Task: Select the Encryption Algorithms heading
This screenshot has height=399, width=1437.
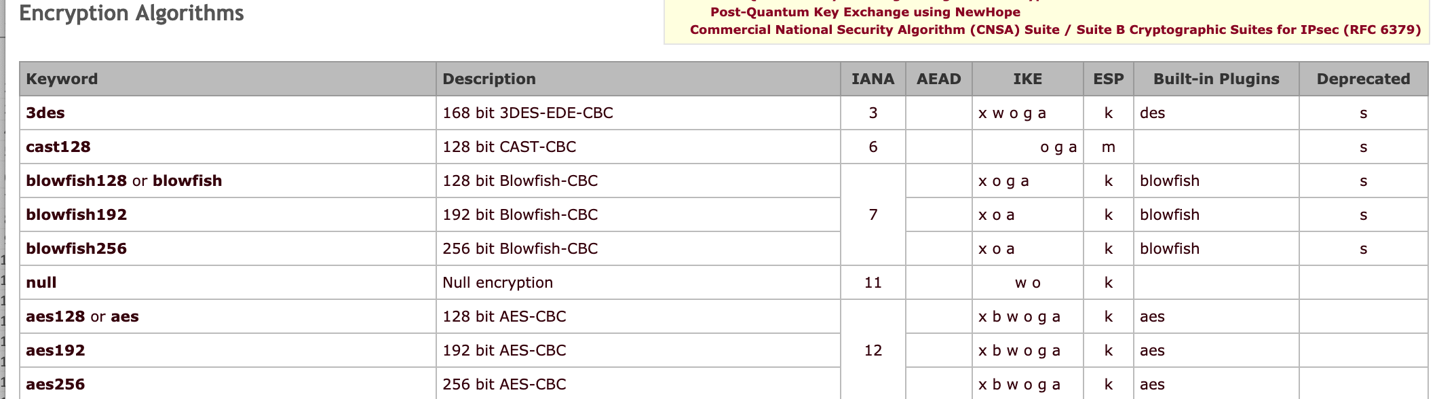Action: point(132,13)
